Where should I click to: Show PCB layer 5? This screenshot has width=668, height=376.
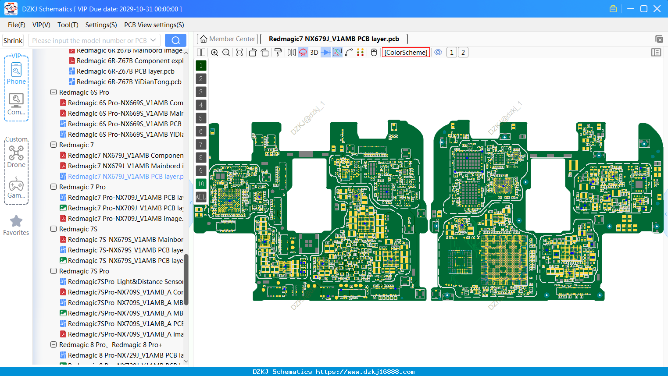(x=201, y=118)
